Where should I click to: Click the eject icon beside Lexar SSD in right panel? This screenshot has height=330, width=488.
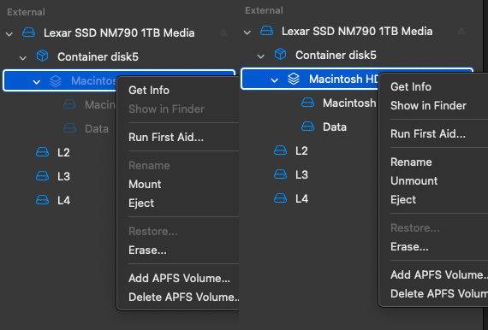click(x=461, y=31)
